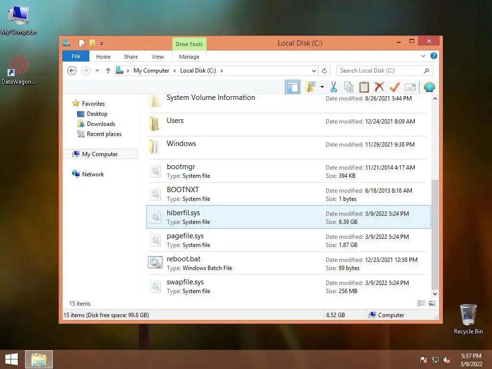Click the Windows Start button
492x369 pixels.
(x=12, y=359)
